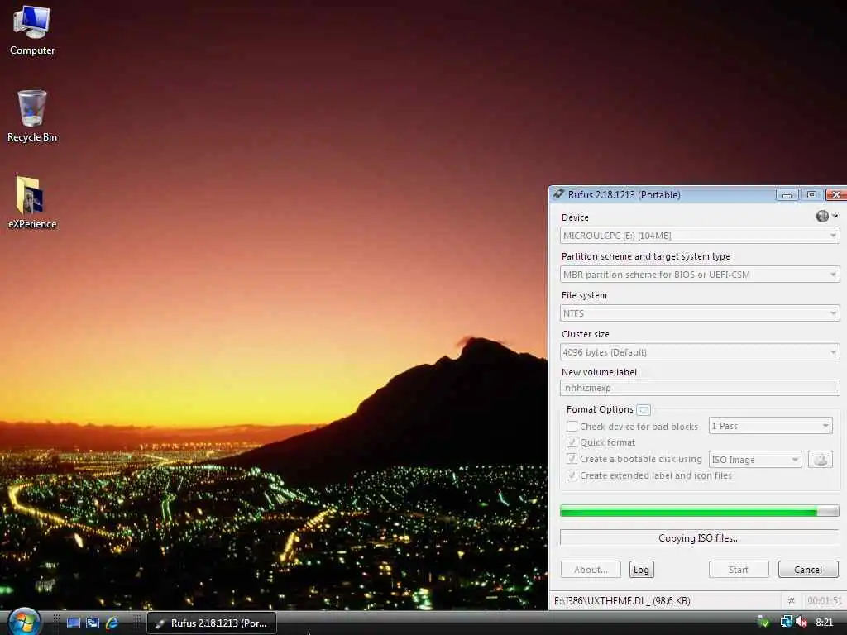
Task: Click arrow next to the globe icon
Action: [835, 216]
